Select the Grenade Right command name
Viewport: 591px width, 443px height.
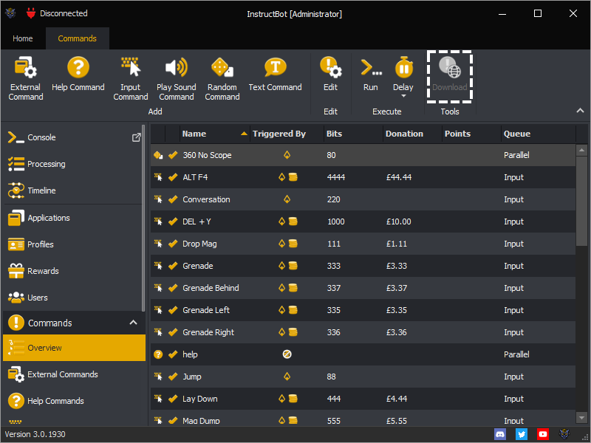pos(208,333)
